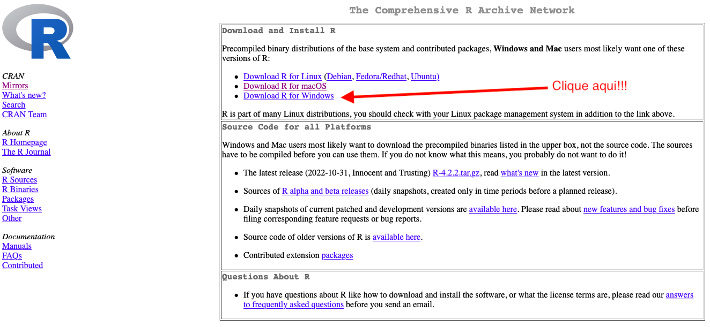Click Questions About R heading
Image resolution: width=710 pixels, height=327 pixels.
point(266,277)
